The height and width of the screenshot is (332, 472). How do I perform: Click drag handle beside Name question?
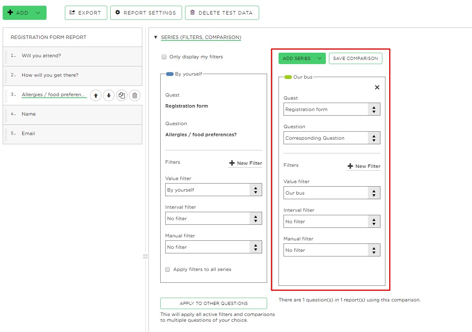click(6, 115)
